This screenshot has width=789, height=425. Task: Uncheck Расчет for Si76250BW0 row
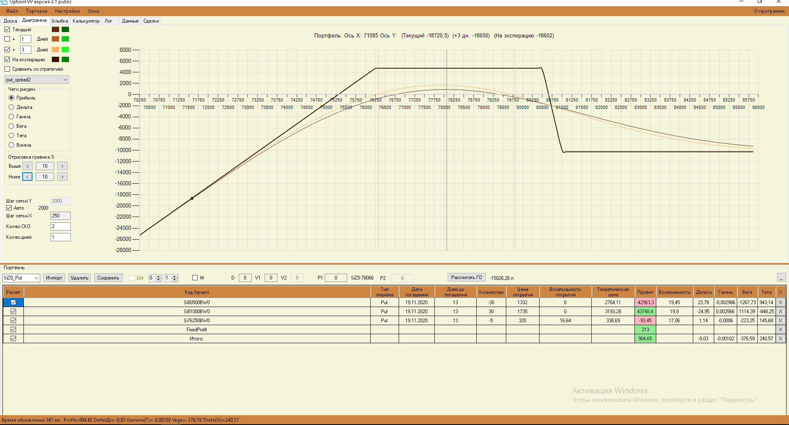click(x=13, y=321)
